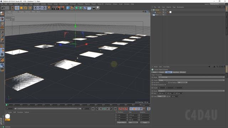Activate the Move tool in toolbar
The width and height of the screenshot is (228, 128).
coord(17,8)
